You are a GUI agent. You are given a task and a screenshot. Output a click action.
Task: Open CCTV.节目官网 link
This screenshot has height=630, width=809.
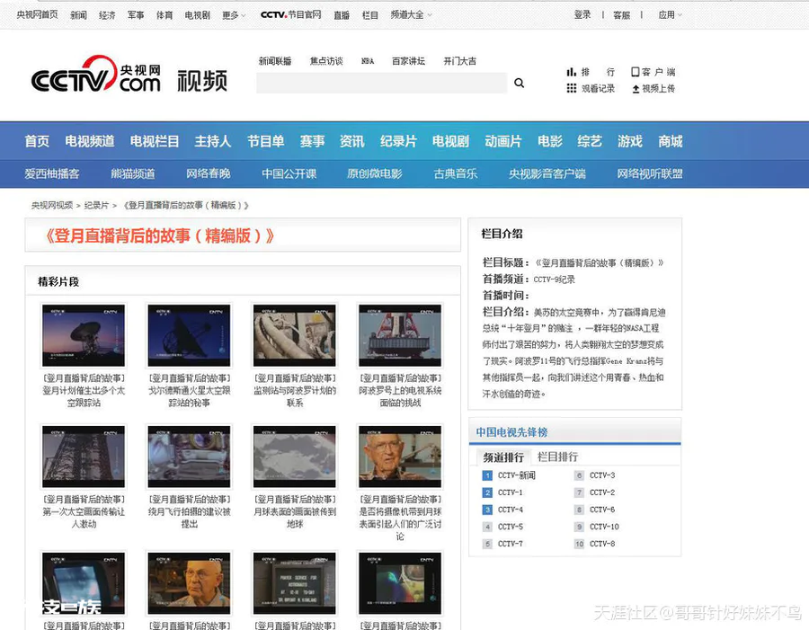pos(291,14)
